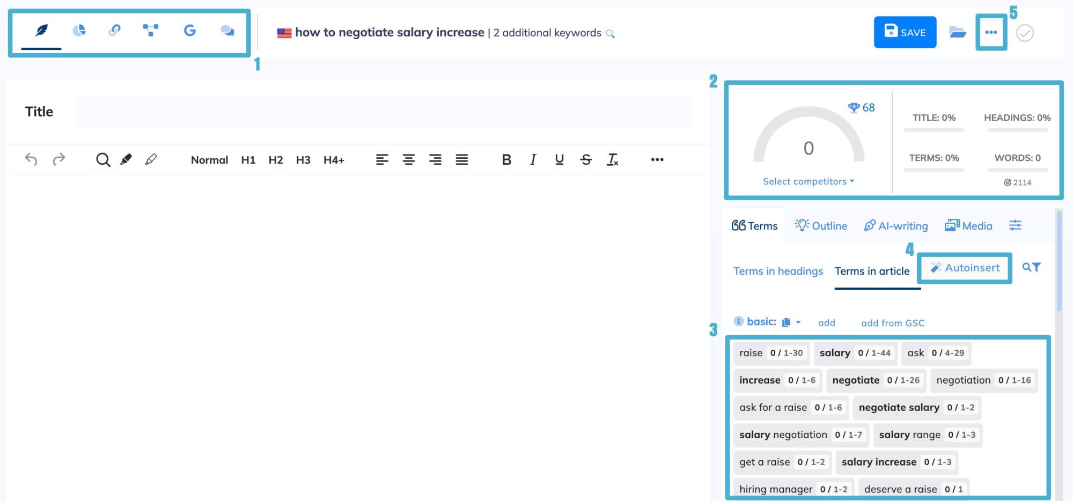This screenshot has height=501, width=1073.
Task: Open the three-dot more options menu
Action: coord(991,33)
